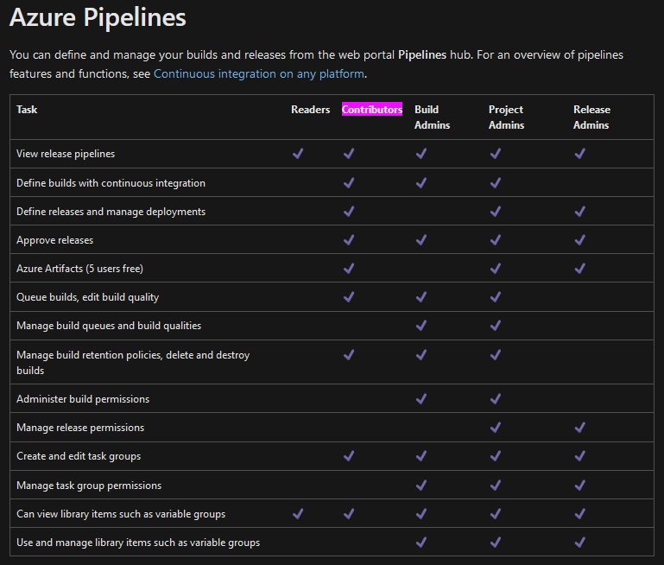
Task: Click the Manage build queues and build qualities label
Action: coord(109,326)
